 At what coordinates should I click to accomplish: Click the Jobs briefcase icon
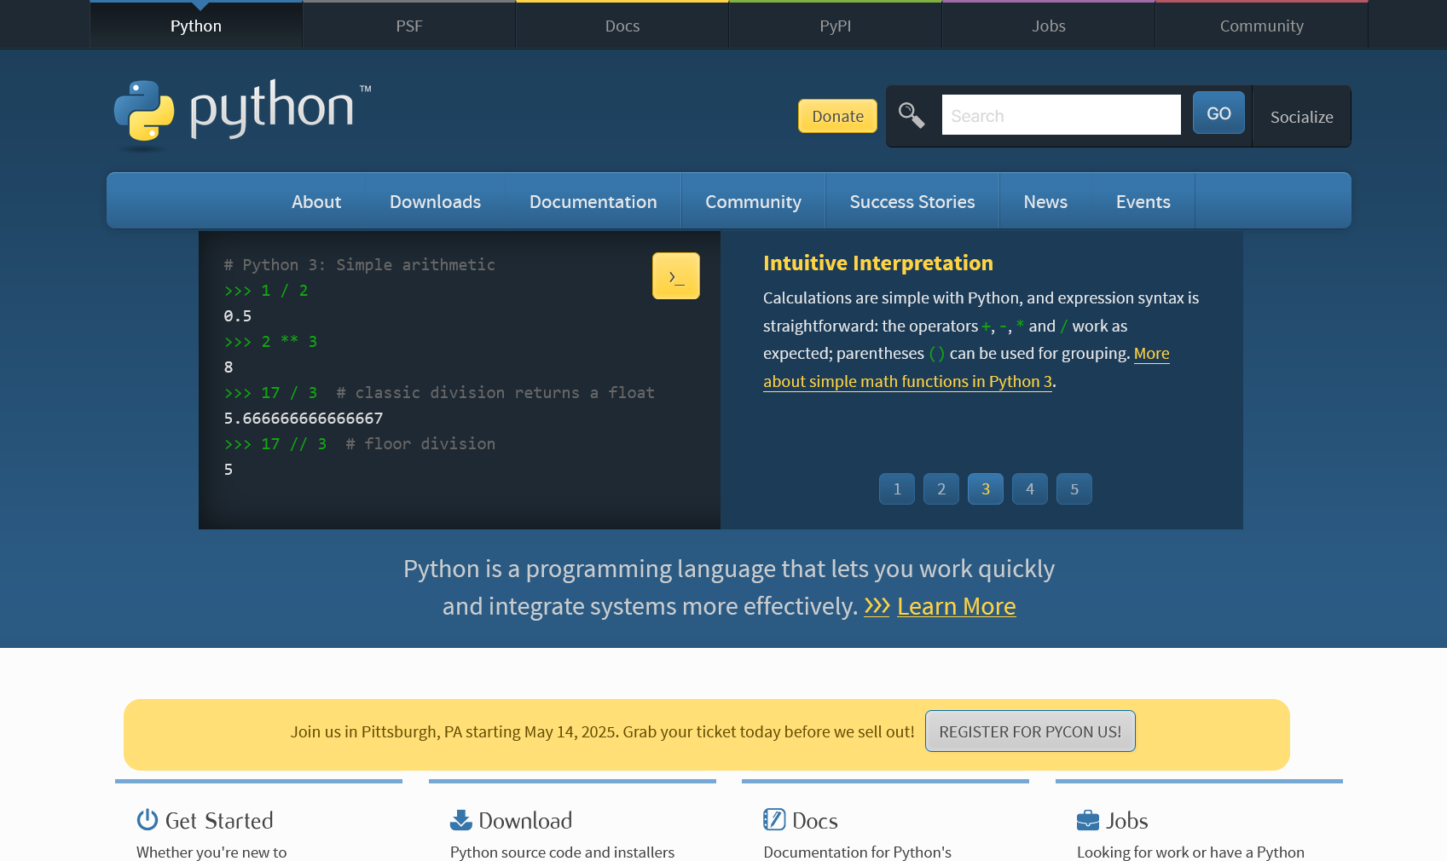(1088, 820)
